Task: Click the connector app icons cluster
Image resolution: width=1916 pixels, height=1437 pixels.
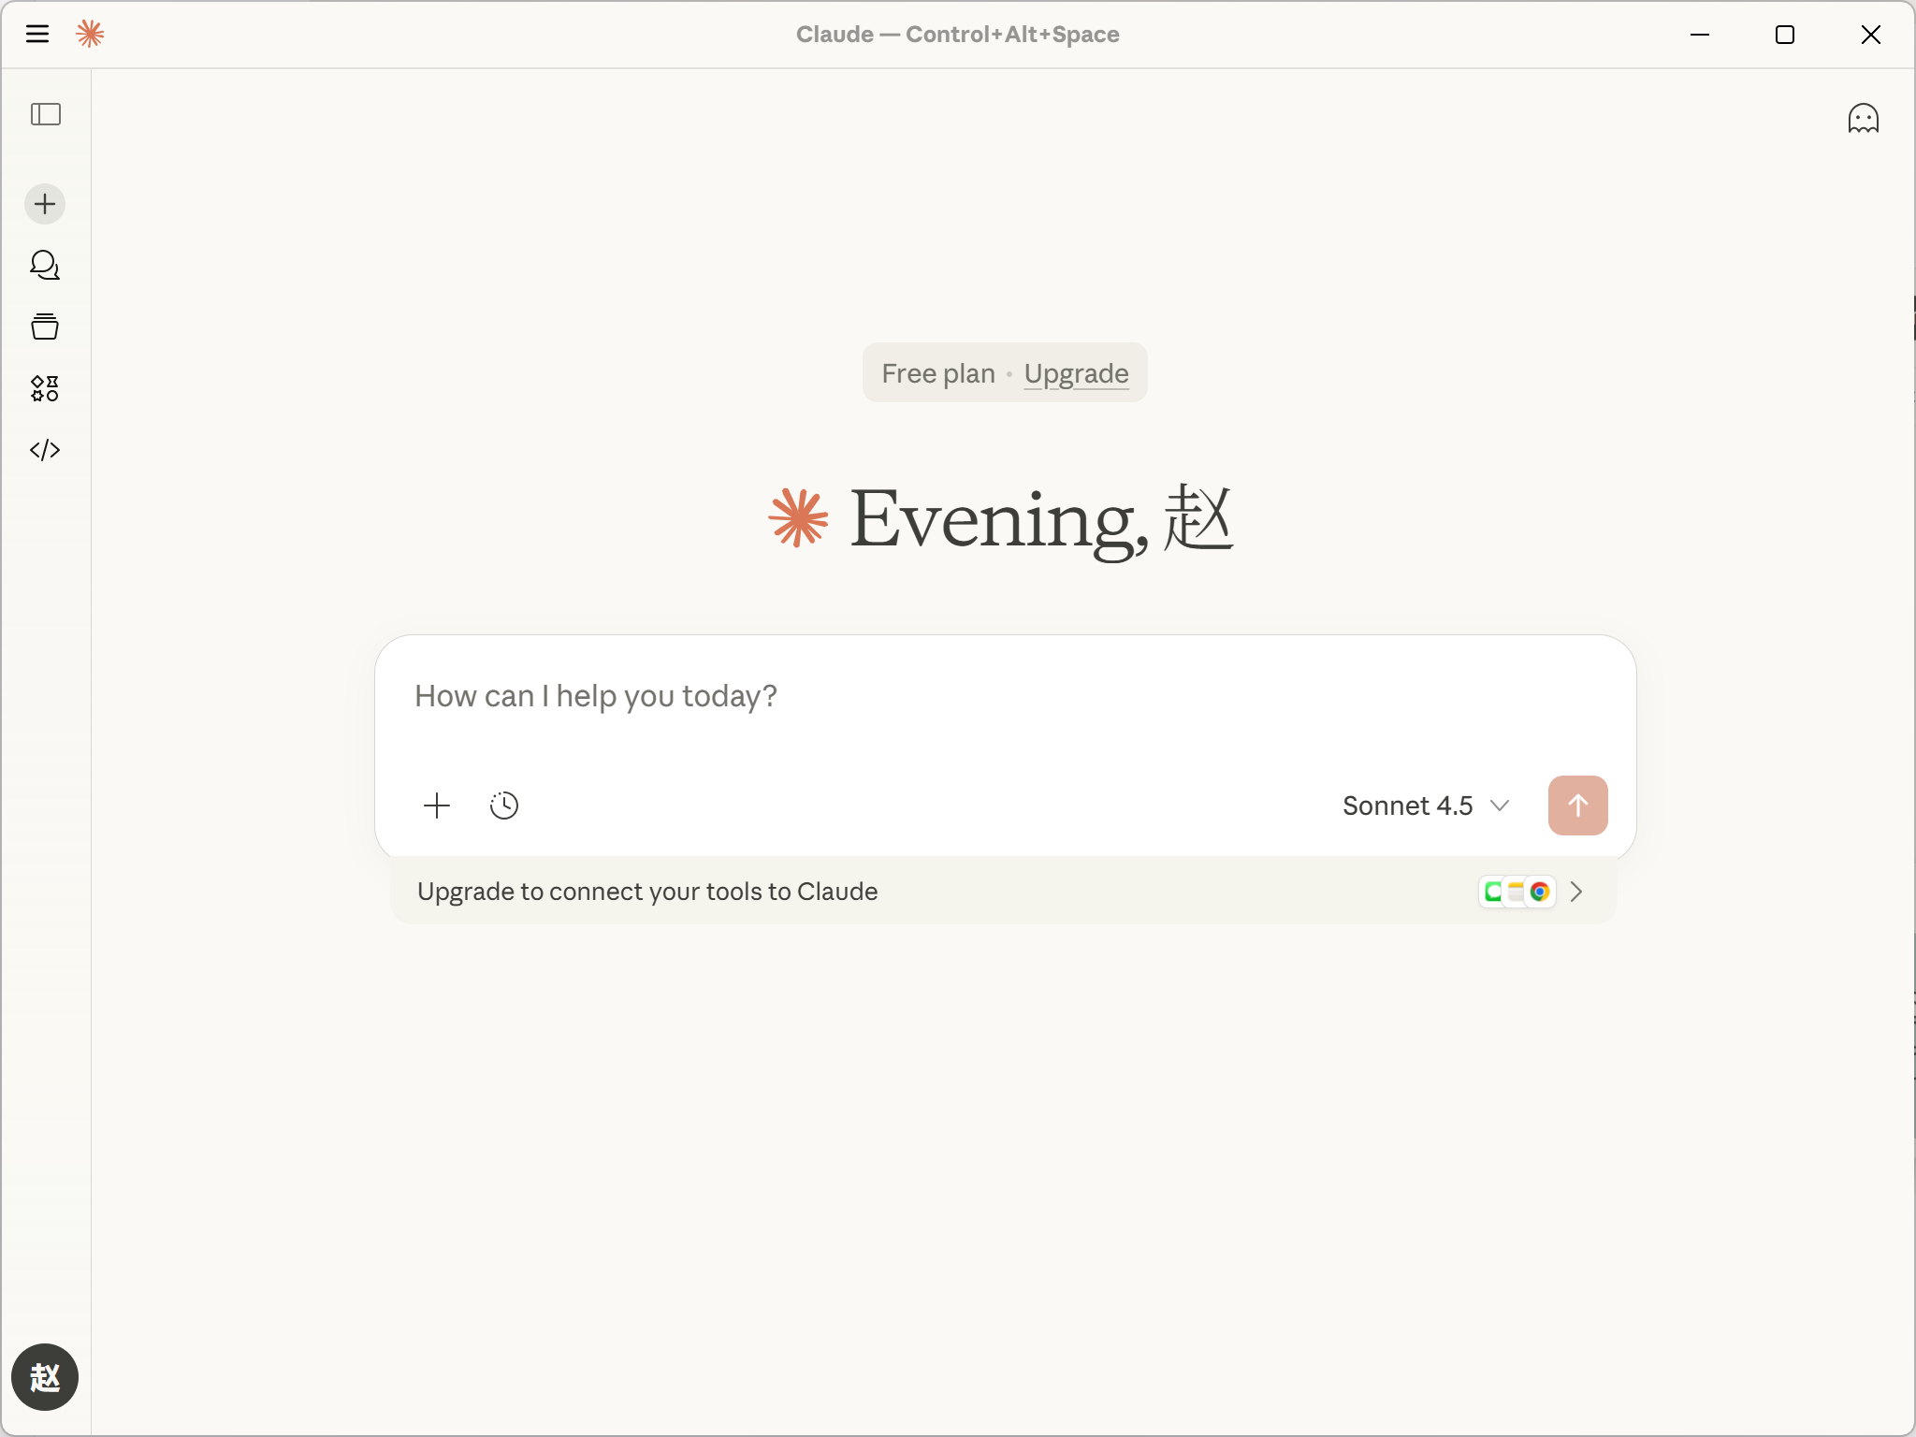Action: 1517,892
